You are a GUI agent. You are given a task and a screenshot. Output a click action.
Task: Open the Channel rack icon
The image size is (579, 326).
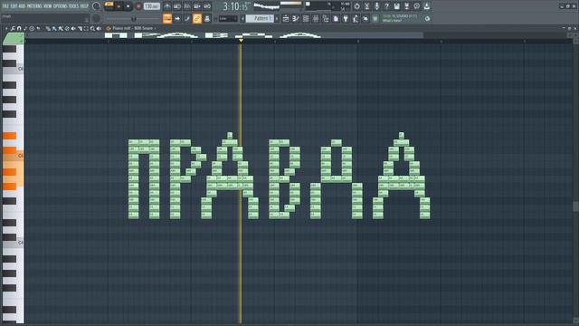pyautogui.click(x=306, y=18)
